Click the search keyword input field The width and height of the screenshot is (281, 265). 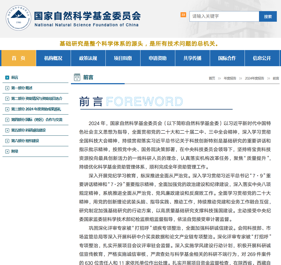click(x=224, y=16)
